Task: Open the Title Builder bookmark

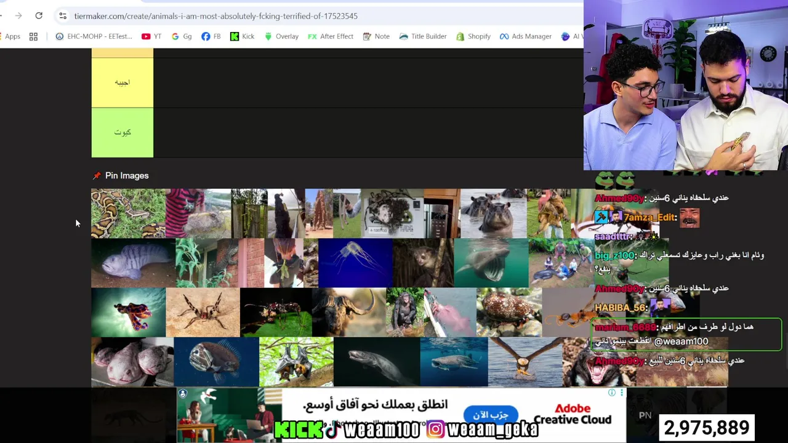Action: tap(423, 36)
